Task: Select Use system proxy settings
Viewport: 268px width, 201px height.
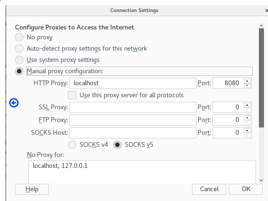Action: coord(19,60)
